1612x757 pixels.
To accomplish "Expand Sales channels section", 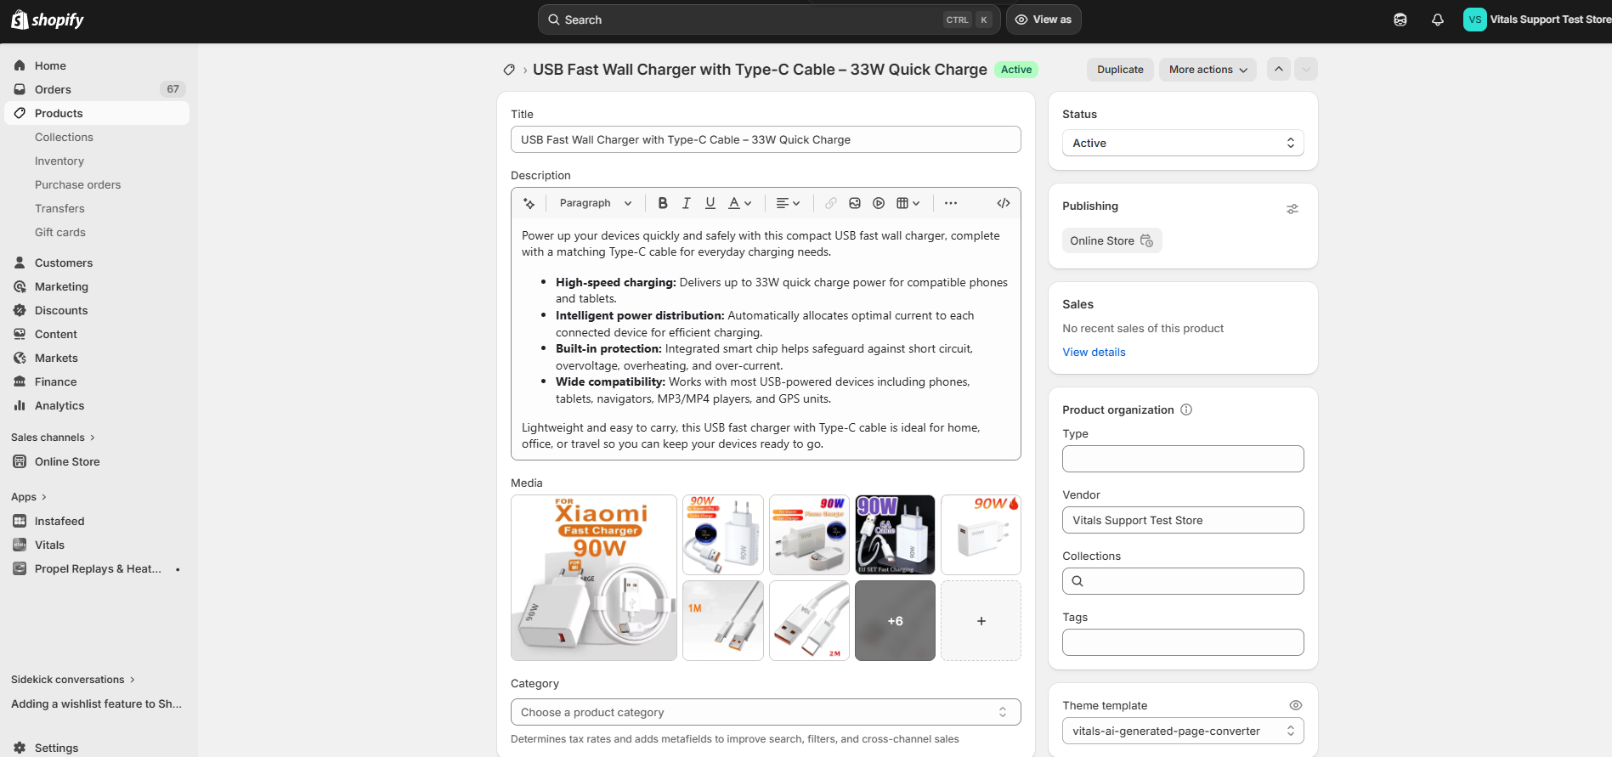I will coord(53,438).
